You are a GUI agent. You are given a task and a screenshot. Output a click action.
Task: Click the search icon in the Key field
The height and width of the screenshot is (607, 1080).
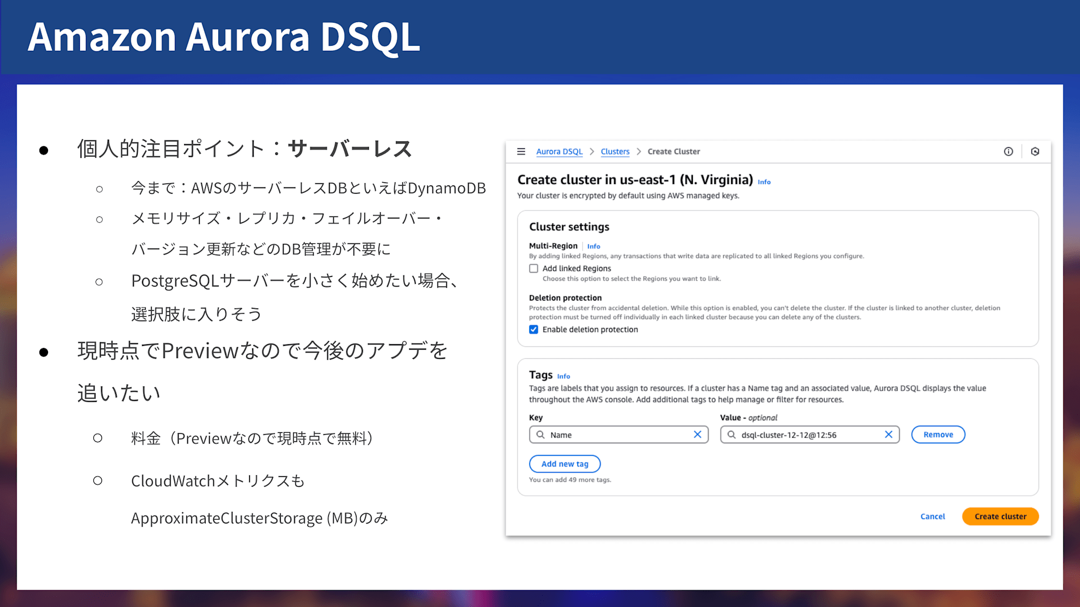[x=541, y=434]
